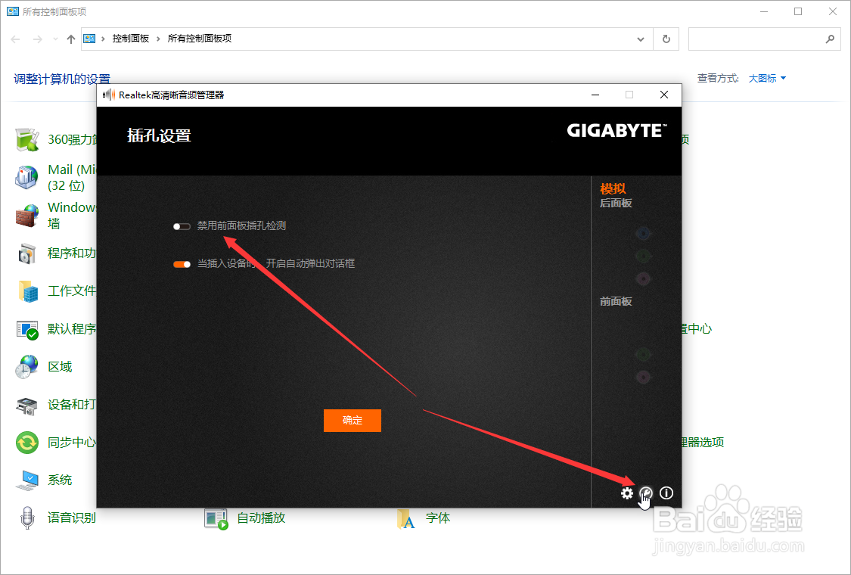Click the Realtek speaker title bar icon
Viewport: 851px width, 575px height.
click(x=109, y=95)
